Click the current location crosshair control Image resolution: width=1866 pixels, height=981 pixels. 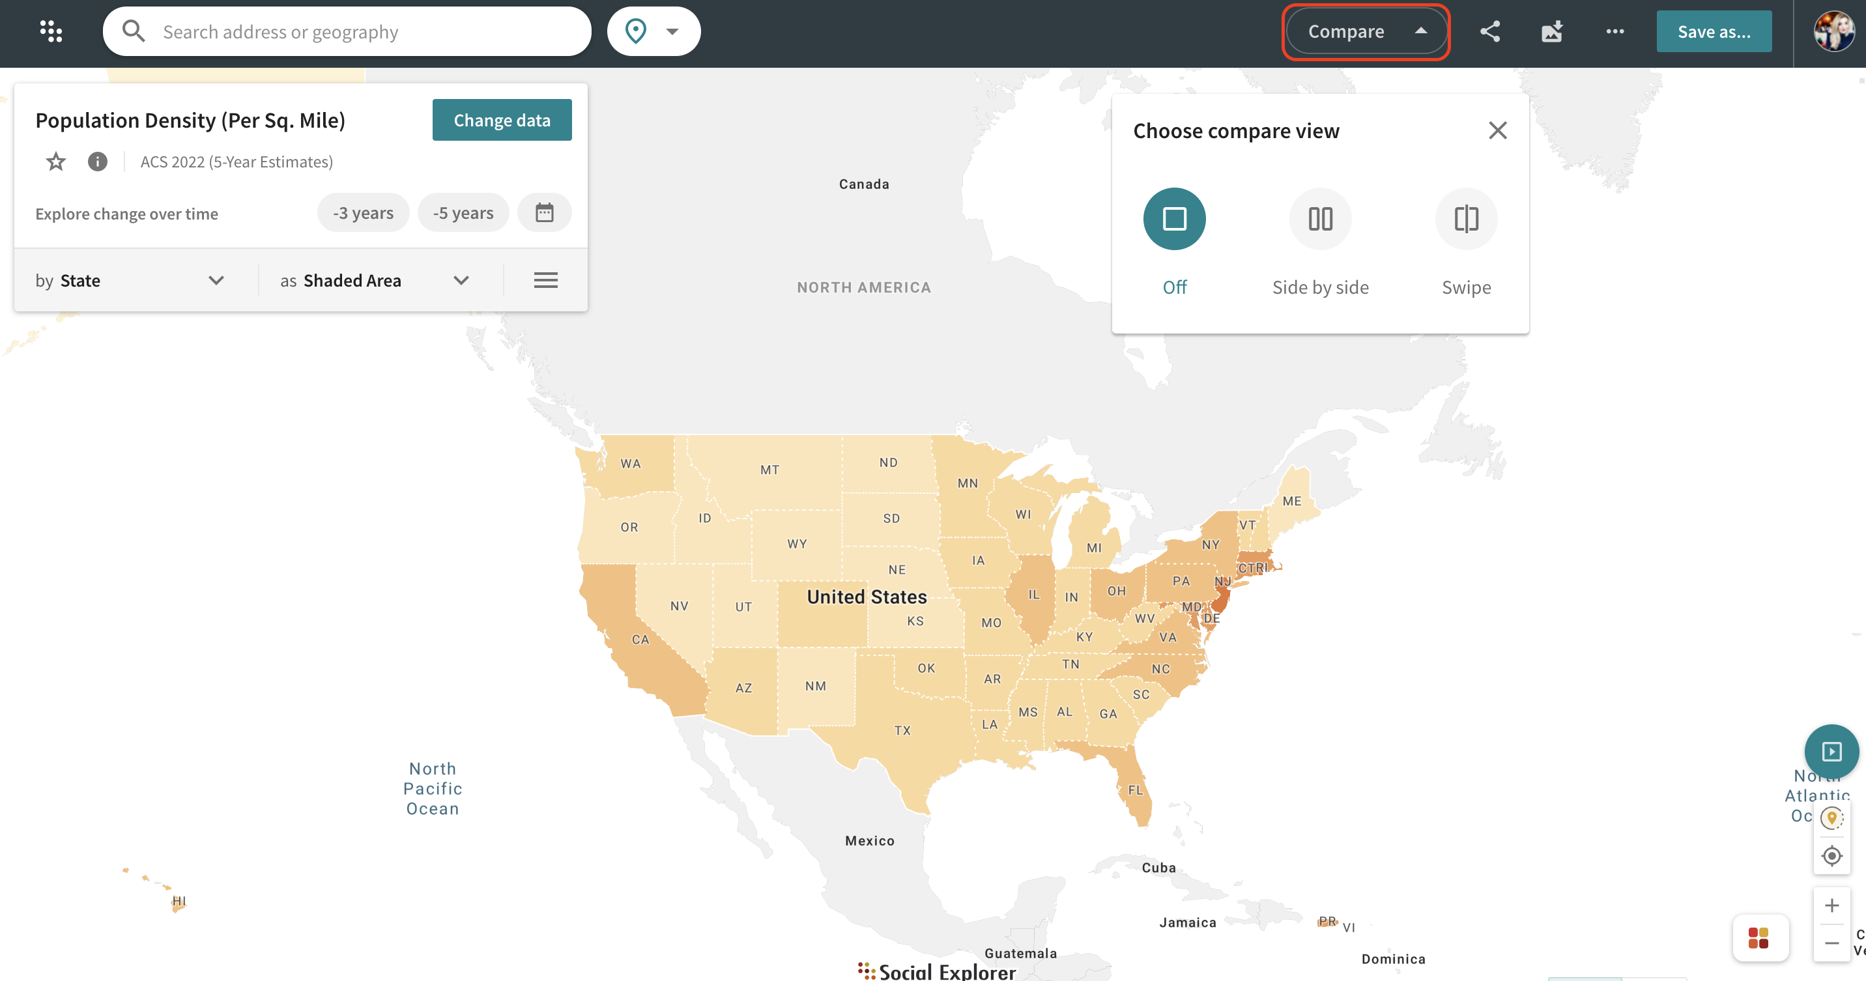point(1832,855)
